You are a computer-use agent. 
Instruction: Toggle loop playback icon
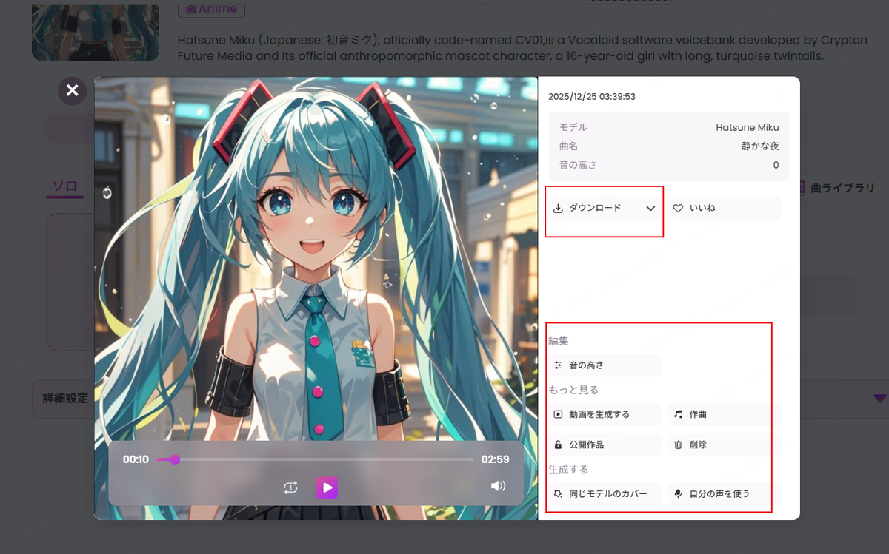[x=290, y=487]
